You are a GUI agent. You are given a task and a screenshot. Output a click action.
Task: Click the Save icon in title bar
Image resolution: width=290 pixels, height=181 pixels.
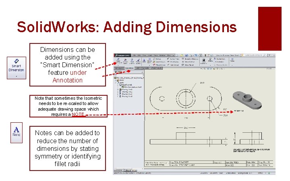[186, 55]
